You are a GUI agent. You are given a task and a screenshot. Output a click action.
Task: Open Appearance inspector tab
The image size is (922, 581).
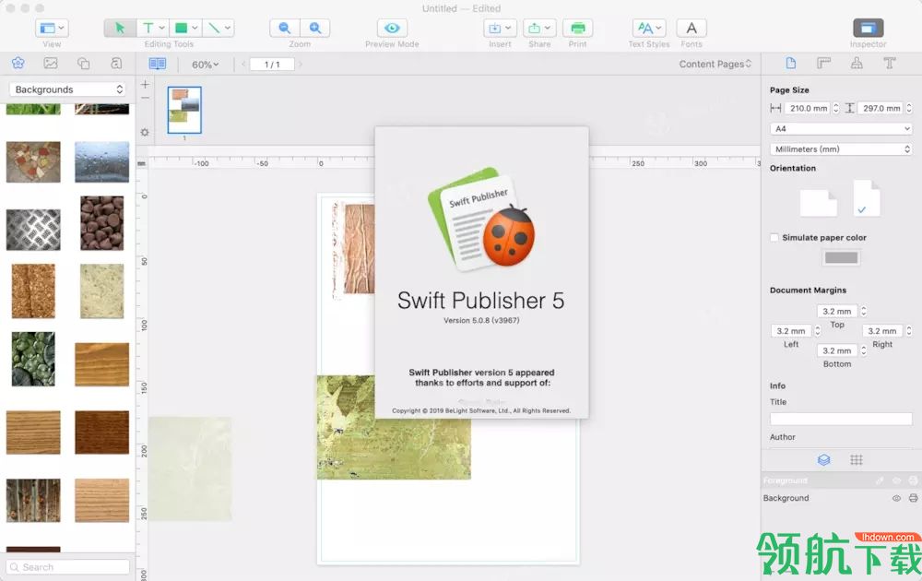(857, 63)
